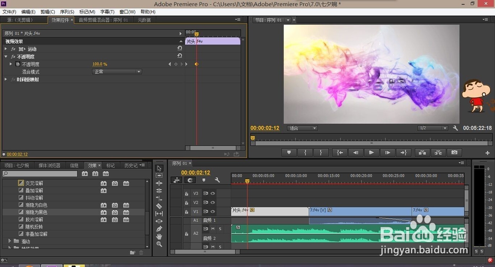The image size is (495, 267).
Task: Open the button editor plus icon
Action: tap(488, 153)
